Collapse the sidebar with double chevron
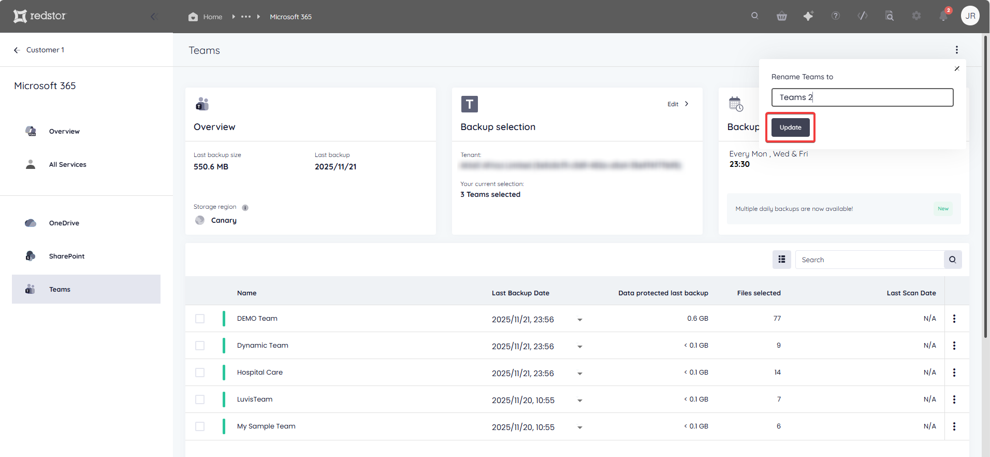This screenshot has width=990, height=457. pyautogui.click(x=154, y=17)
